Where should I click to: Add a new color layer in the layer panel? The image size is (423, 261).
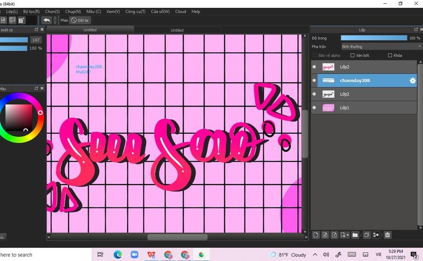coord(316,235)
